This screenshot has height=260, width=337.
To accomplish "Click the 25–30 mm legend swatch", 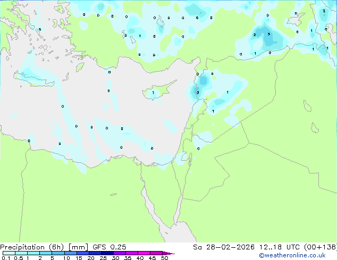I will point(107,253).
